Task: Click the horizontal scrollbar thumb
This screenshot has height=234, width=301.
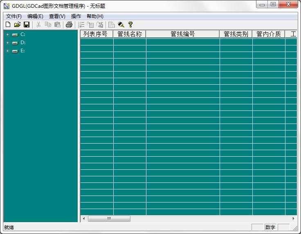Action: point(109,218)
